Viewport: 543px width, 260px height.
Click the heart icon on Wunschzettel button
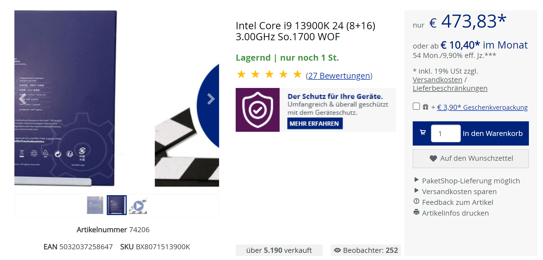(433, 158)
